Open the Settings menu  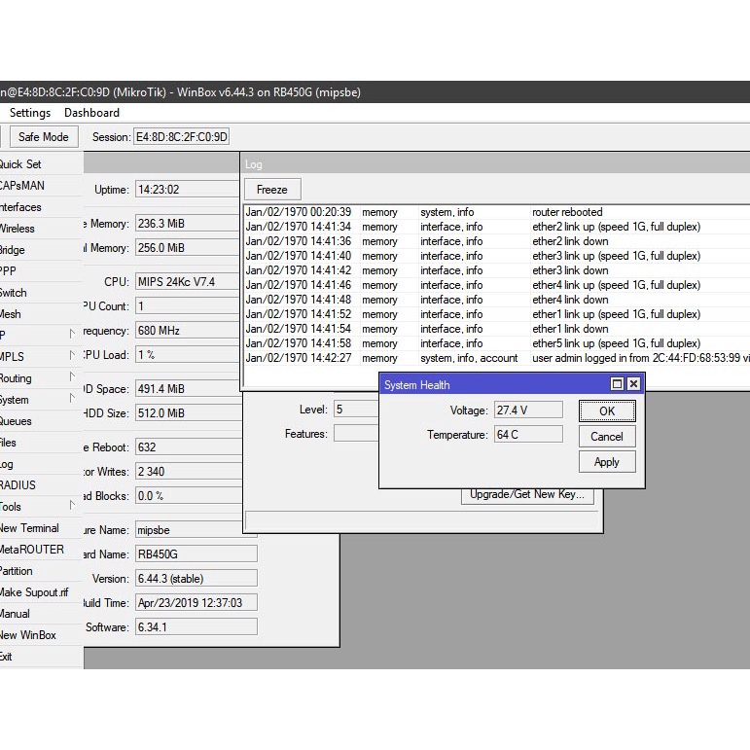[x=29, y=113]
